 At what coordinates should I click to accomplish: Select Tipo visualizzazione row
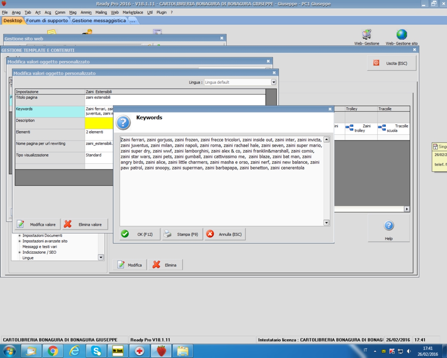click(x=50, y=158)
